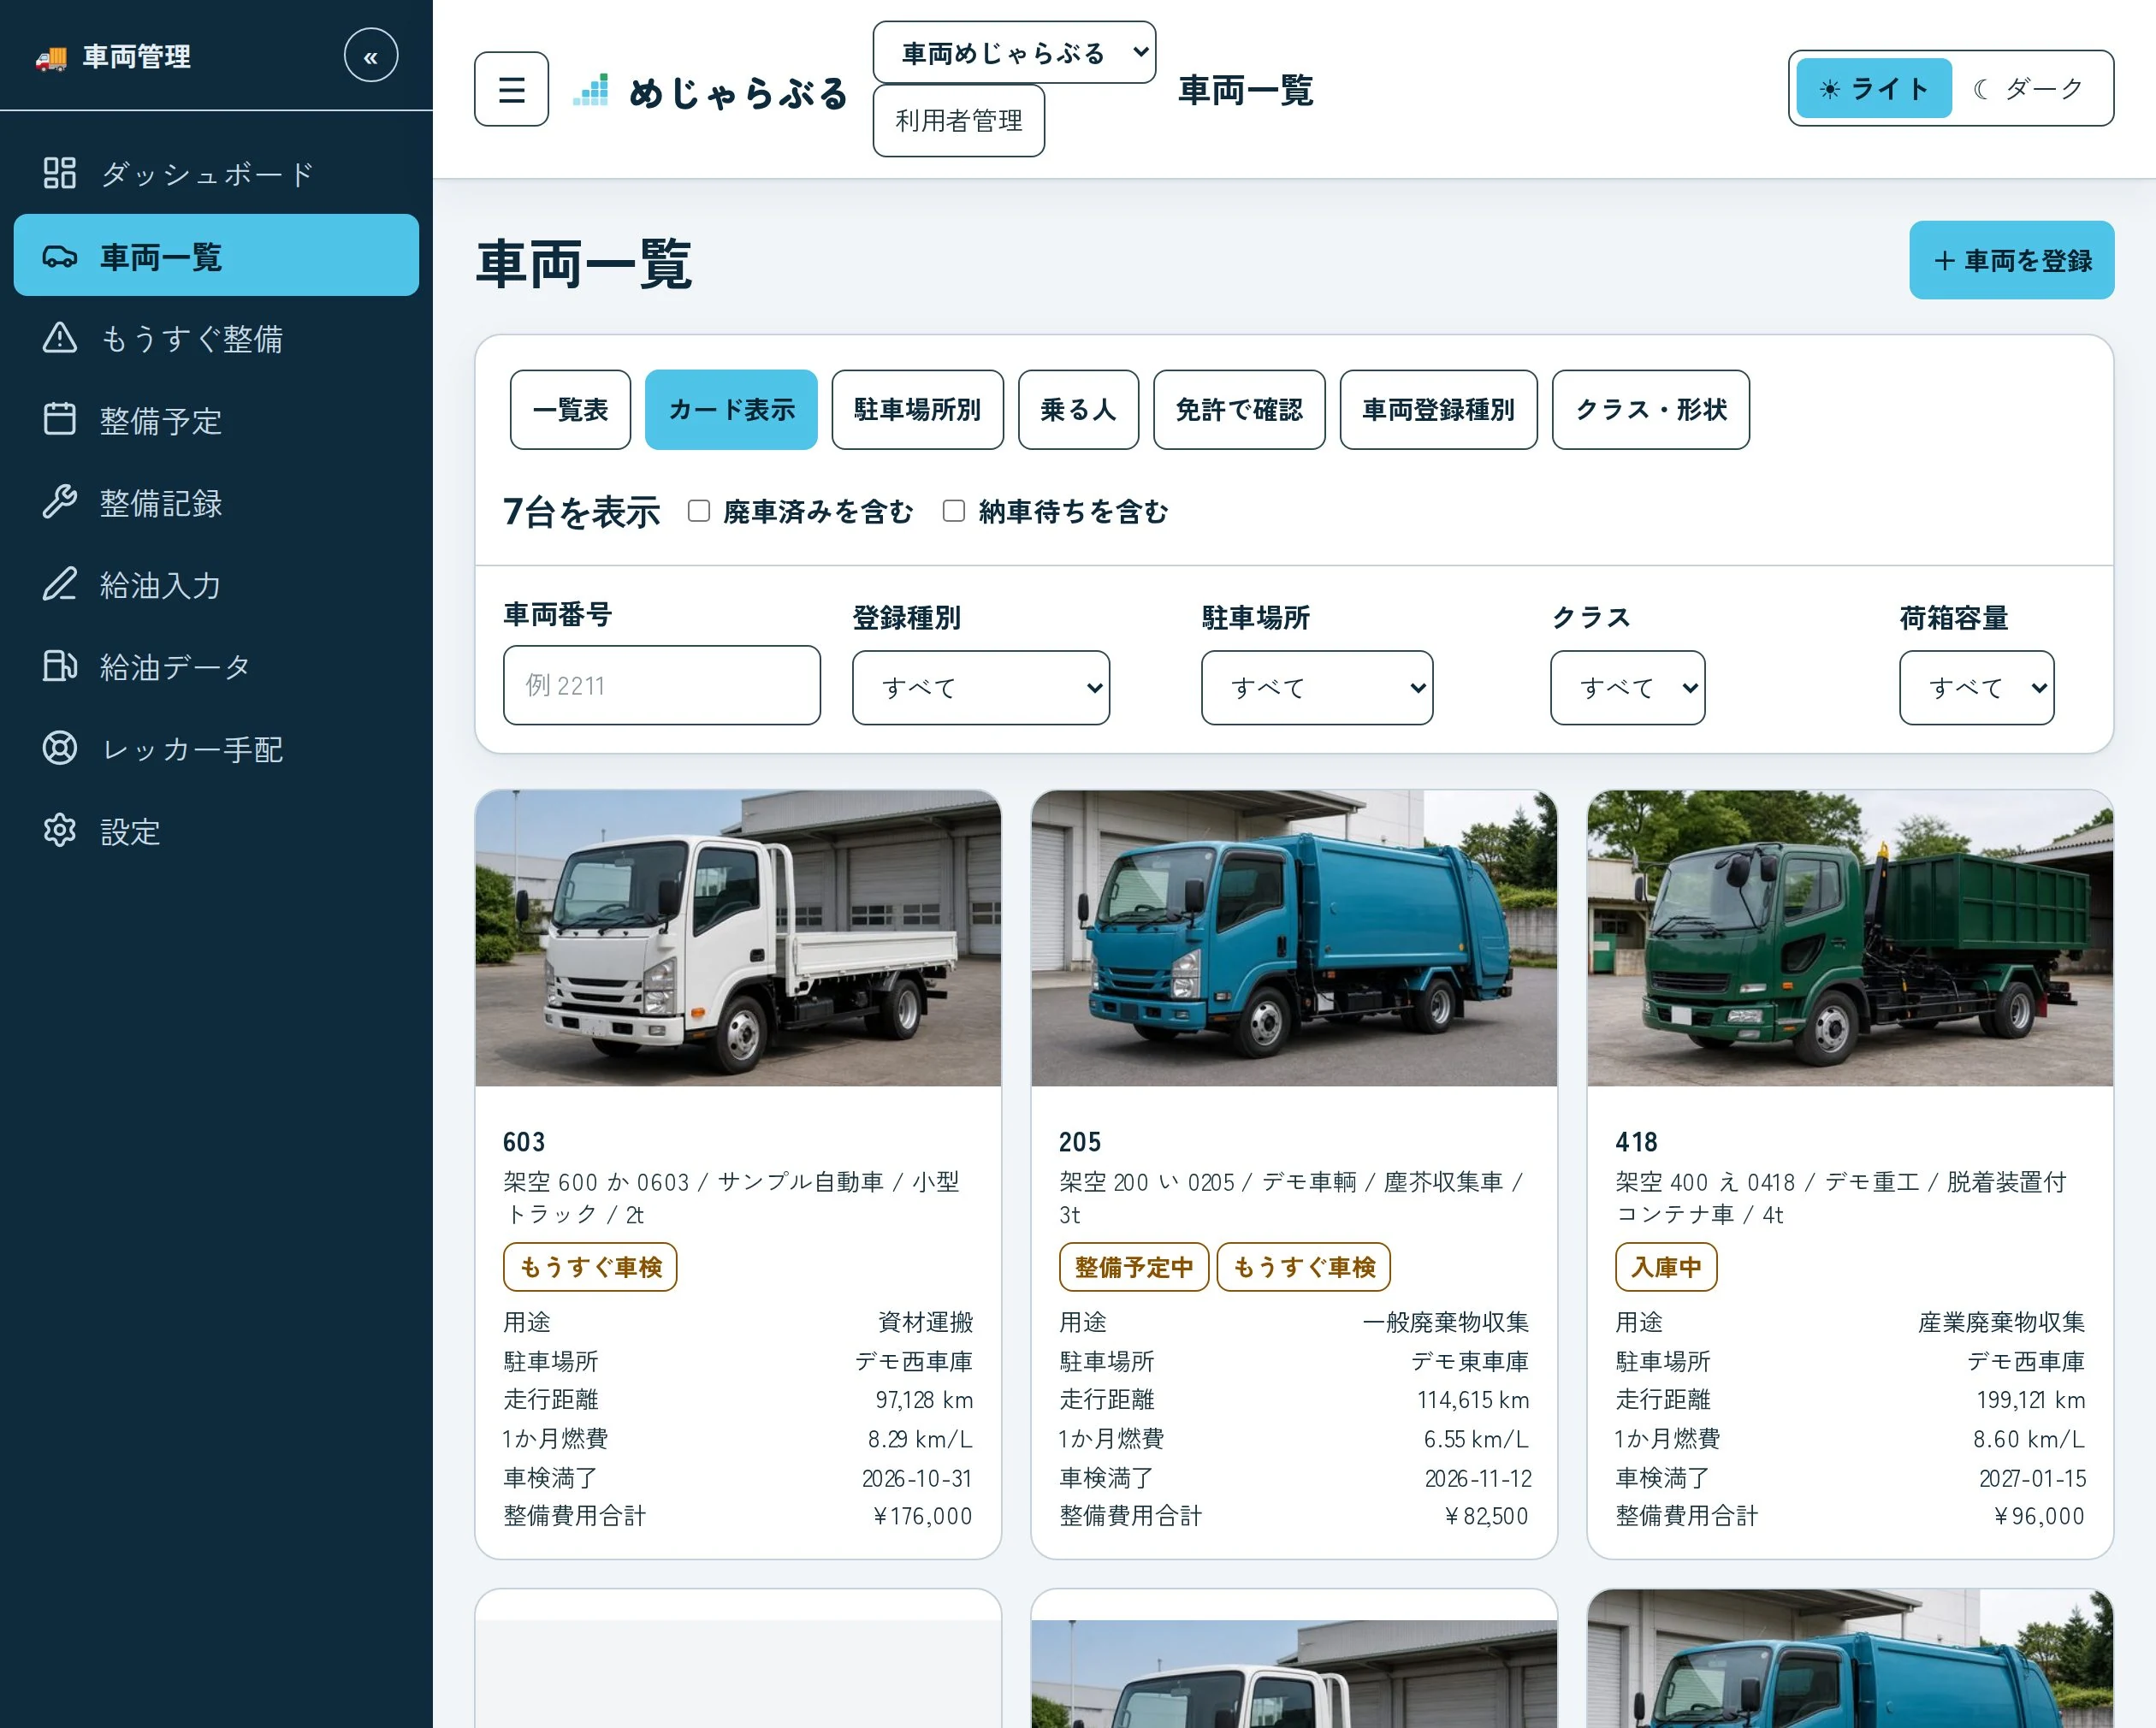This screenshot has height=1728, width=2156.
Task: Click the lifebuoy icon for レッカー手配
Action: (x=60, y=748)
